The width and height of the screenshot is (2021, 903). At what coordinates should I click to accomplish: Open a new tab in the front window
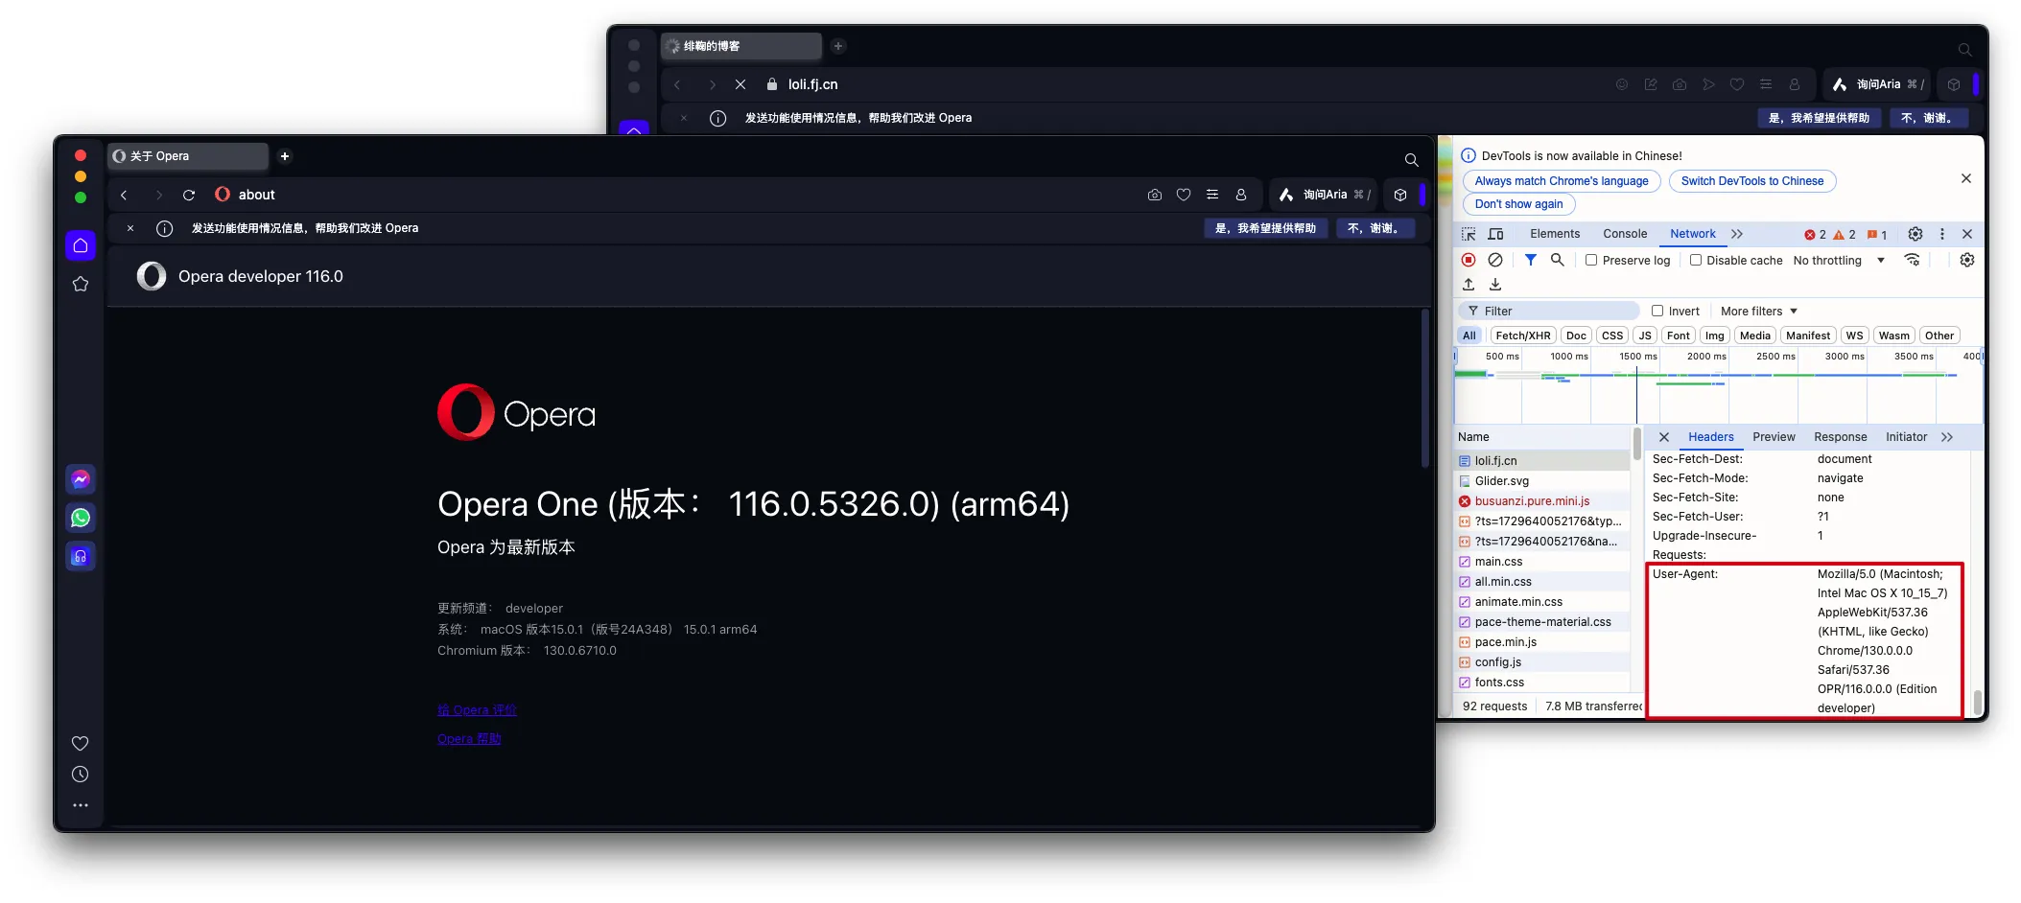pos(285,156)
